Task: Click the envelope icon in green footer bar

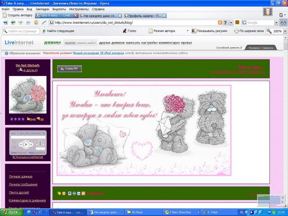Action: [79, 193]
